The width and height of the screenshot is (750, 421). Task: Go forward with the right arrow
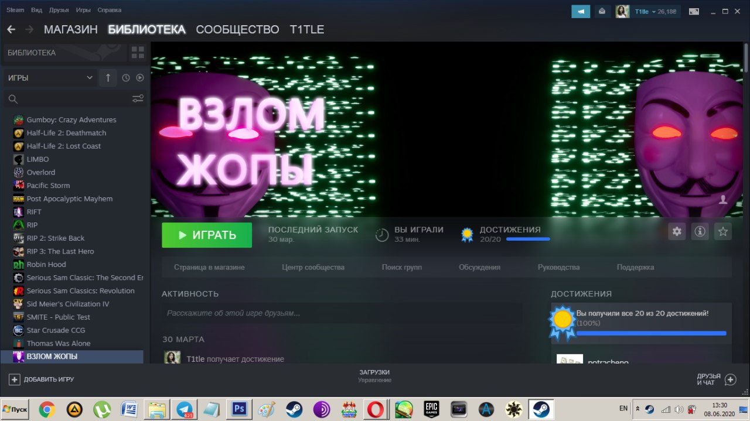click(29, 29)
